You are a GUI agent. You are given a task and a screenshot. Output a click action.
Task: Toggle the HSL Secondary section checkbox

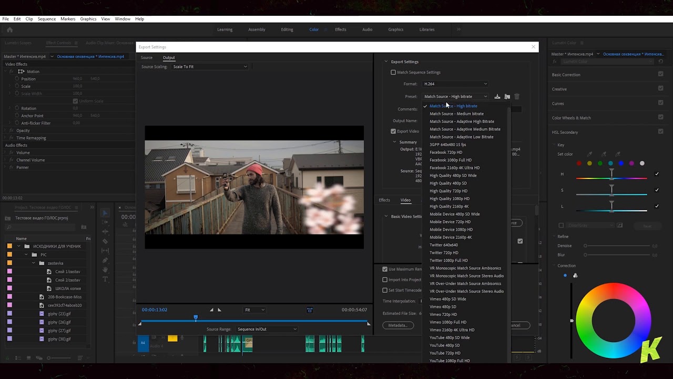660,132
